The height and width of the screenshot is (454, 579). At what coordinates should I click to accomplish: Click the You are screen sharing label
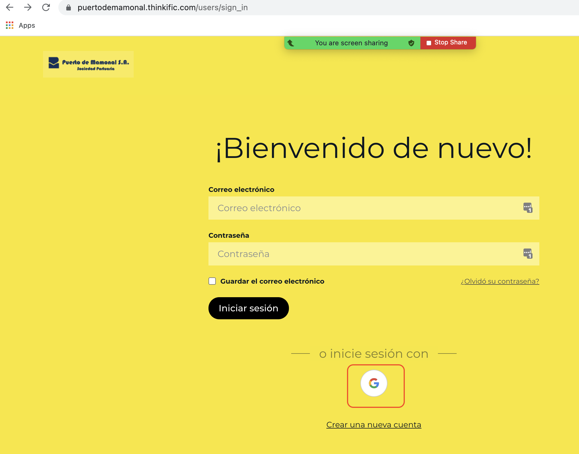(351, 43)
